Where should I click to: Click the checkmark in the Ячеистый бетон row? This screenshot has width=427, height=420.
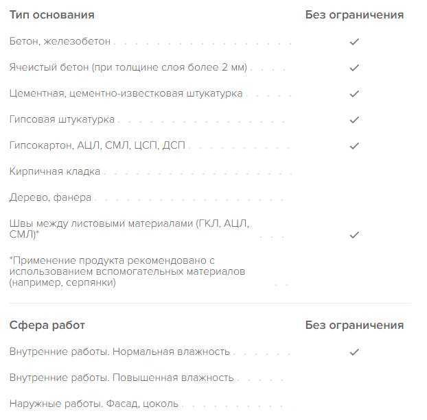click(354, 68)
